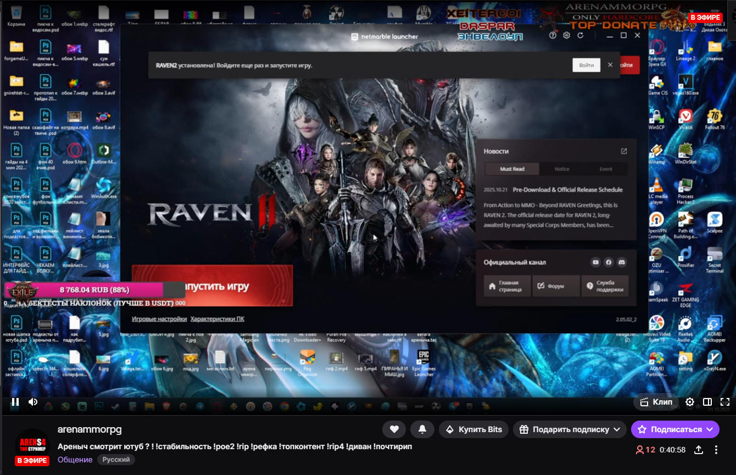The image size is (736, 475).
Task: Select the vegas160.exe desktop icon
Action: tap(685, 85)
